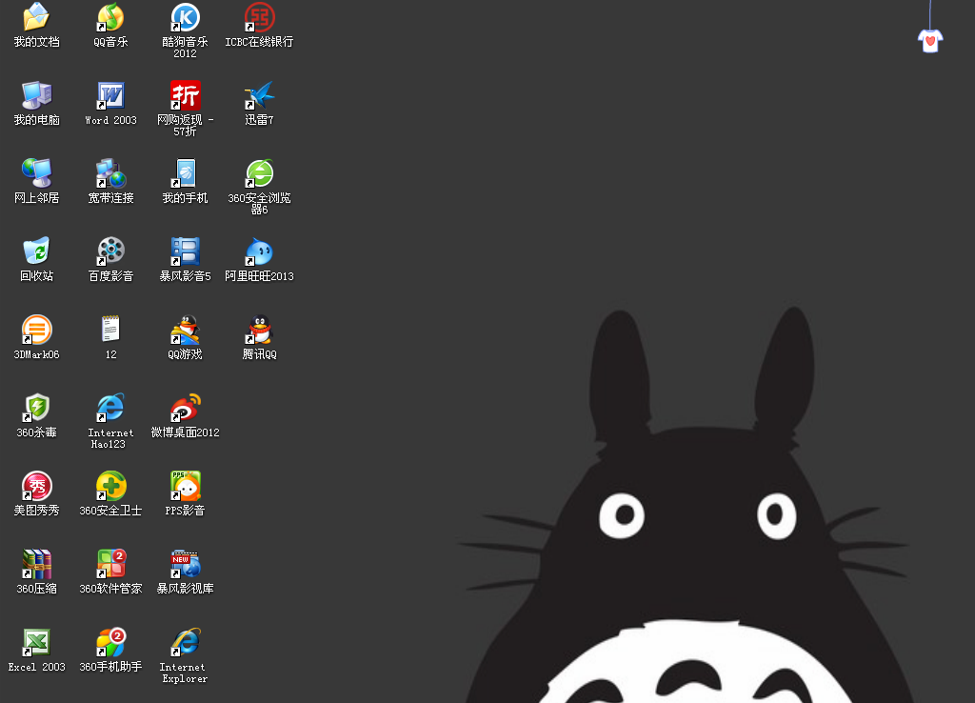975x703 pixels.
Task: Click the hanging t-shirt desktop widget
Action: tap(930, 39)
